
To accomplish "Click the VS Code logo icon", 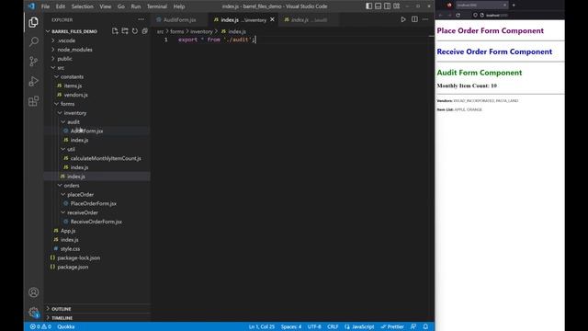I will pos(31,6).
